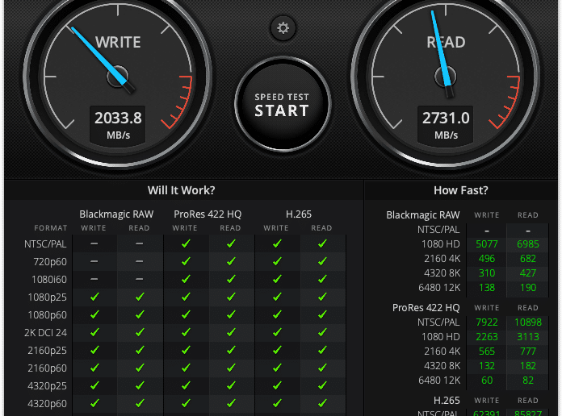Click H.265 read checkmark for NTSC/PAL row
The width and height of the screenshot is (562, 416).
click(322, 243)
